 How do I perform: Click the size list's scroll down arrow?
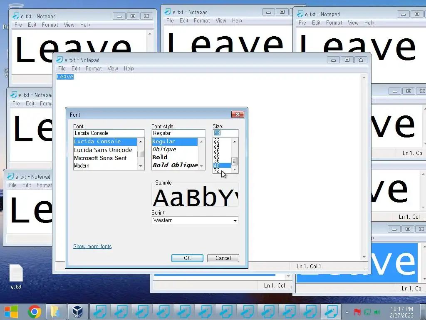click(x=235, y=170)
